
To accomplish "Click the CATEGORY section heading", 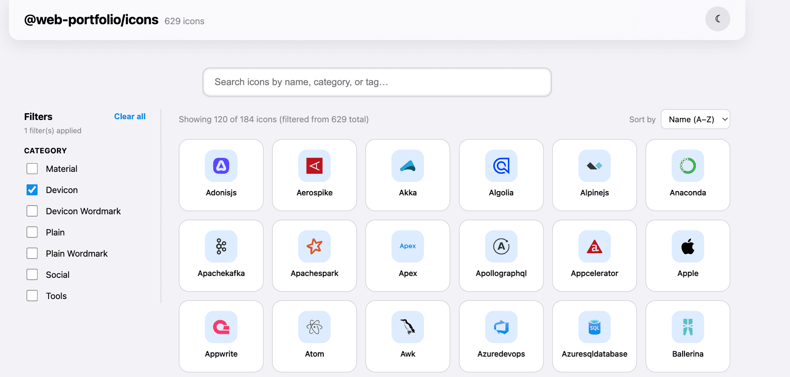I will click(46, 151).
